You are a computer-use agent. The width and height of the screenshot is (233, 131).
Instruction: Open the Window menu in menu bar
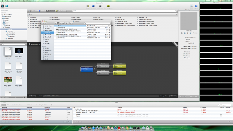28,1
